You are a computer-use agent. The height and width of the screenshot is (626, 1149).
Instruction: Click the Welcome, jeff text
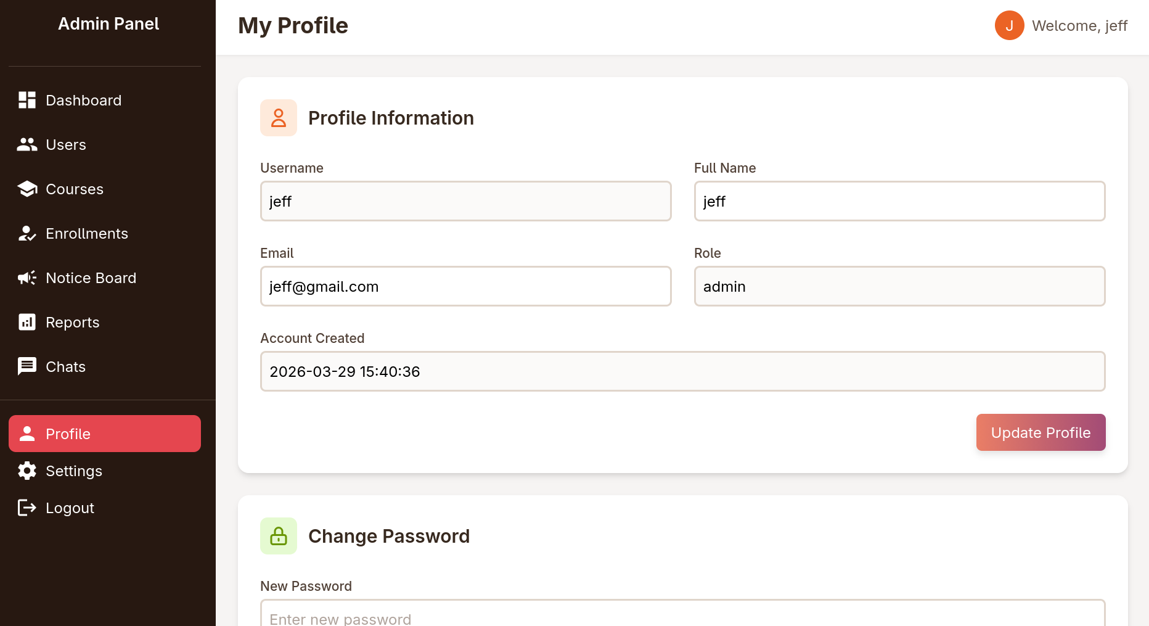click(1079, 26)
